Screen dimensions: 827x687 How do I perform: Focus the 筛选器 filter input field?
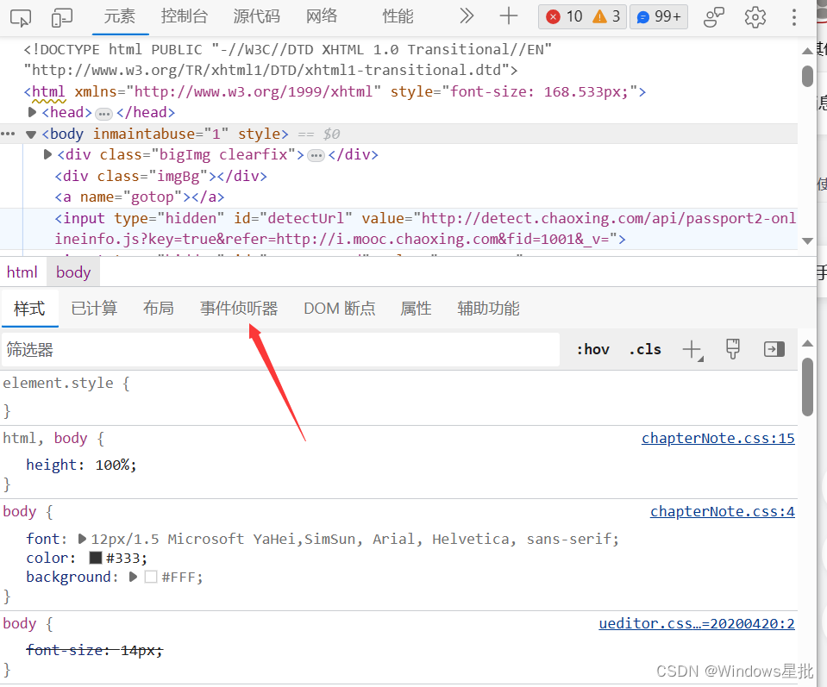(x=280, y=350)
